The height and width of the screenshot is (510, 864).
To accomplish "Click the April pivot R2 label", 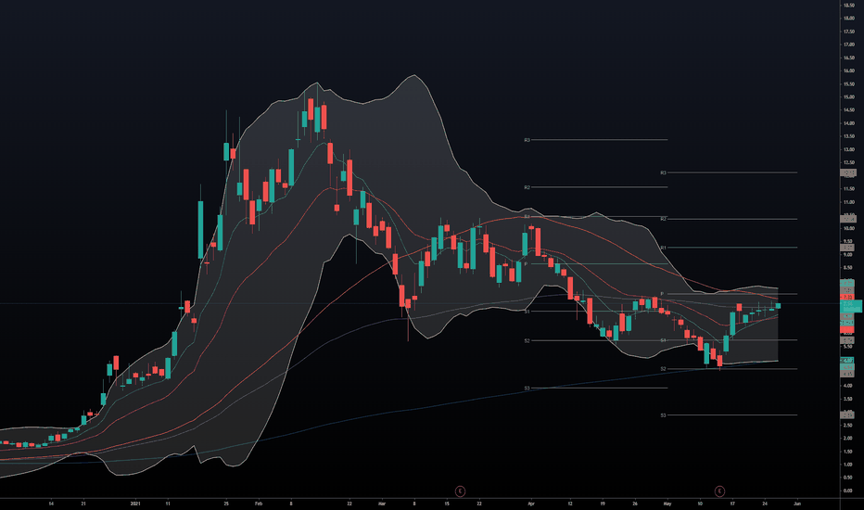I will coord(527,187).
